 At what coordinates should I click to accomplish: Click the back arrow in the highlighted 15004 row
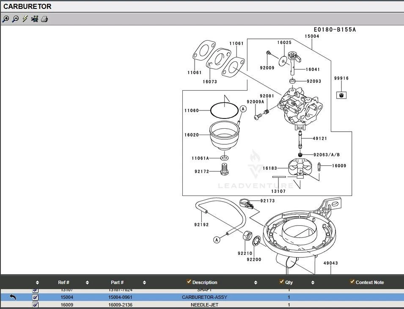pos(13,297)
